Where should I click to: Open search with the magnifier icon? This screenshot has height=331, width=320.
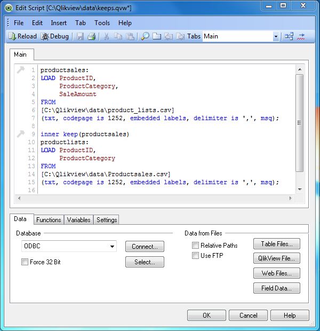click(x=145, y=36)
